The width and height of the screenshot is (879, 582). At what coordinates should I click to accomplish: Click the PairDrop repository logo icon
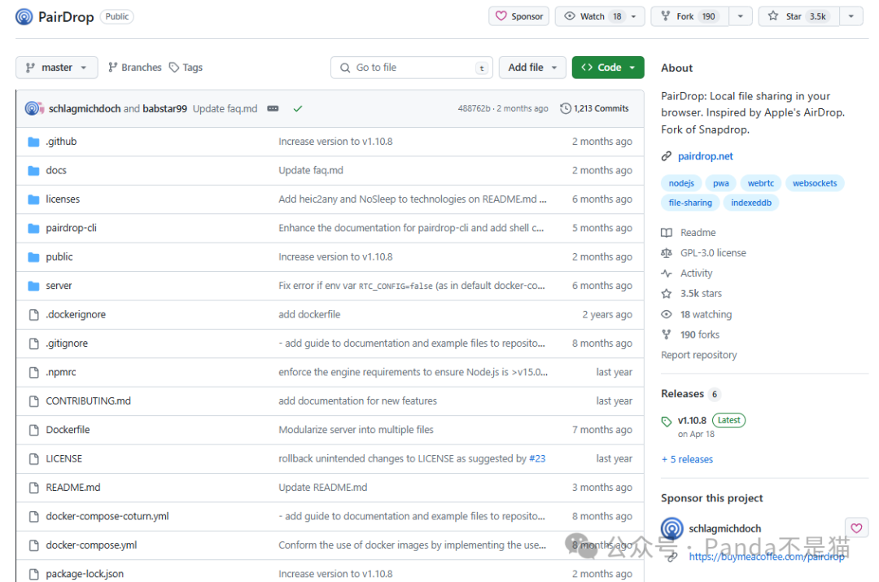point(24,17)
